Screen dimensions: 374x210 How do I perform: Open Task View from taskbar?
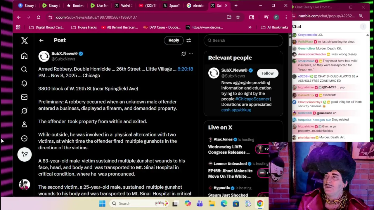pyautogui.click(x=175, y=204)
